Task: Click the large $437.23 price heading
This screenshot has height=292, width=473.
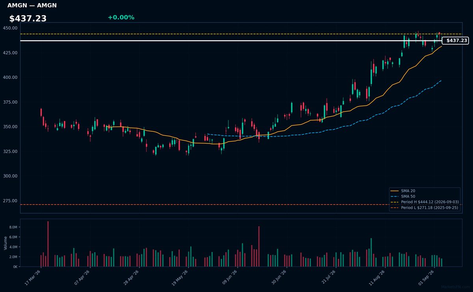Action: coord(28,19)
